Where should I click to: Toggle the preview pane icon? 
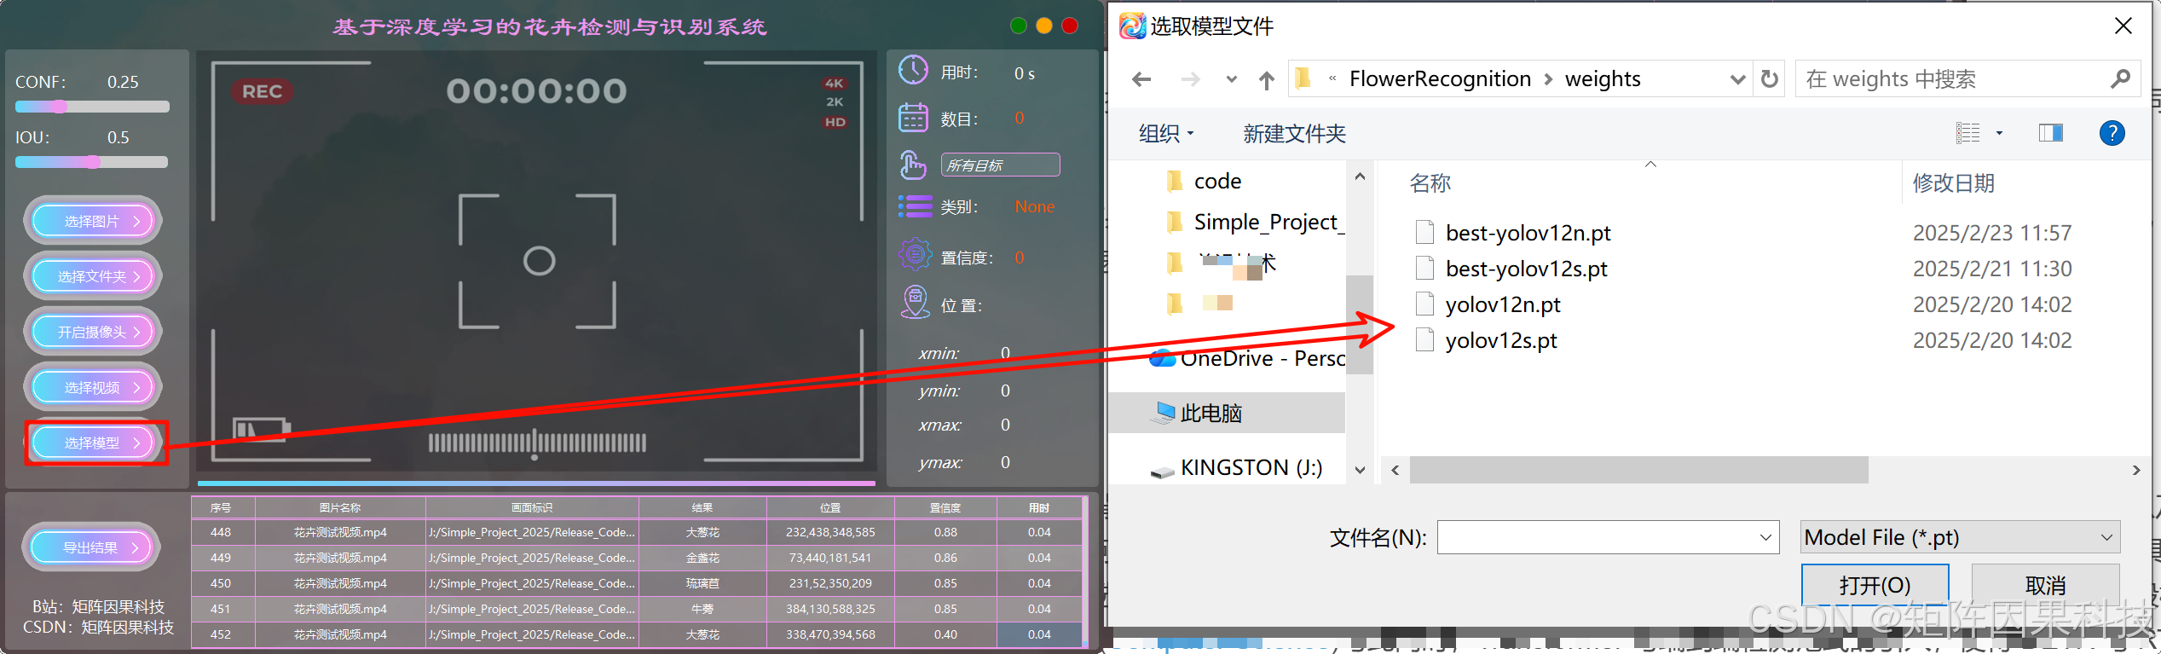click(x=2050, y=133)
